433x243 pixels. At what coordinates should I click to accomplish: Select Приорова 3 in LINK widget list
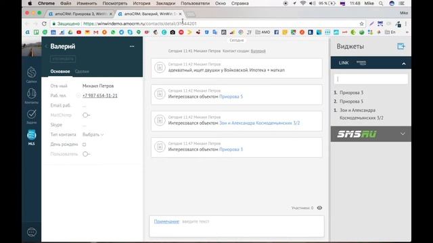tap(351, 92)
